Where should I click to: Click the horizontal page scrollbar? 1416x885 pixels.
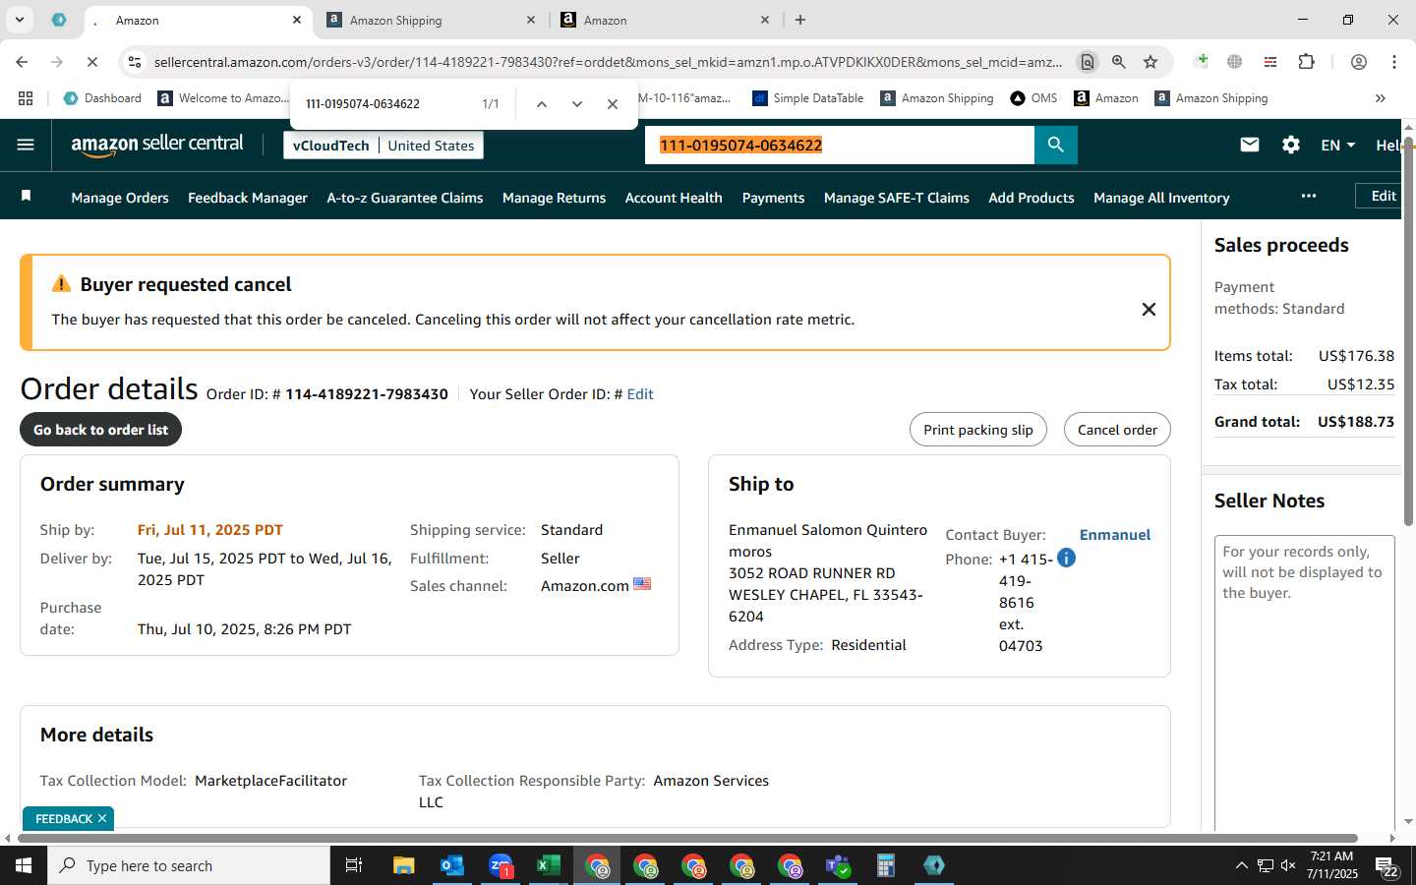[x=688, y=839]
